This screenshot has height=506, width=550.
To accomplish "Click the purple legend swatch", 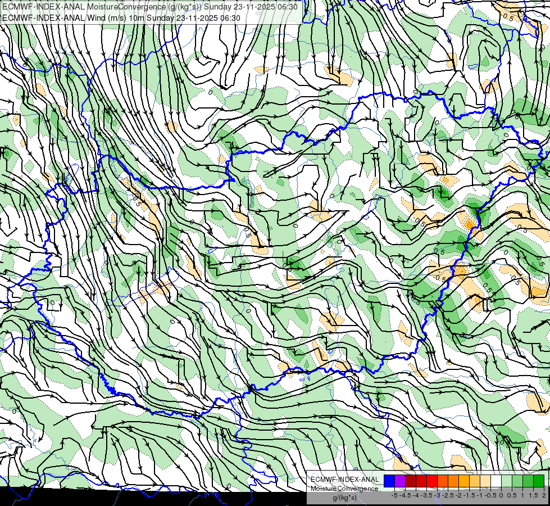I will [400, 481].
